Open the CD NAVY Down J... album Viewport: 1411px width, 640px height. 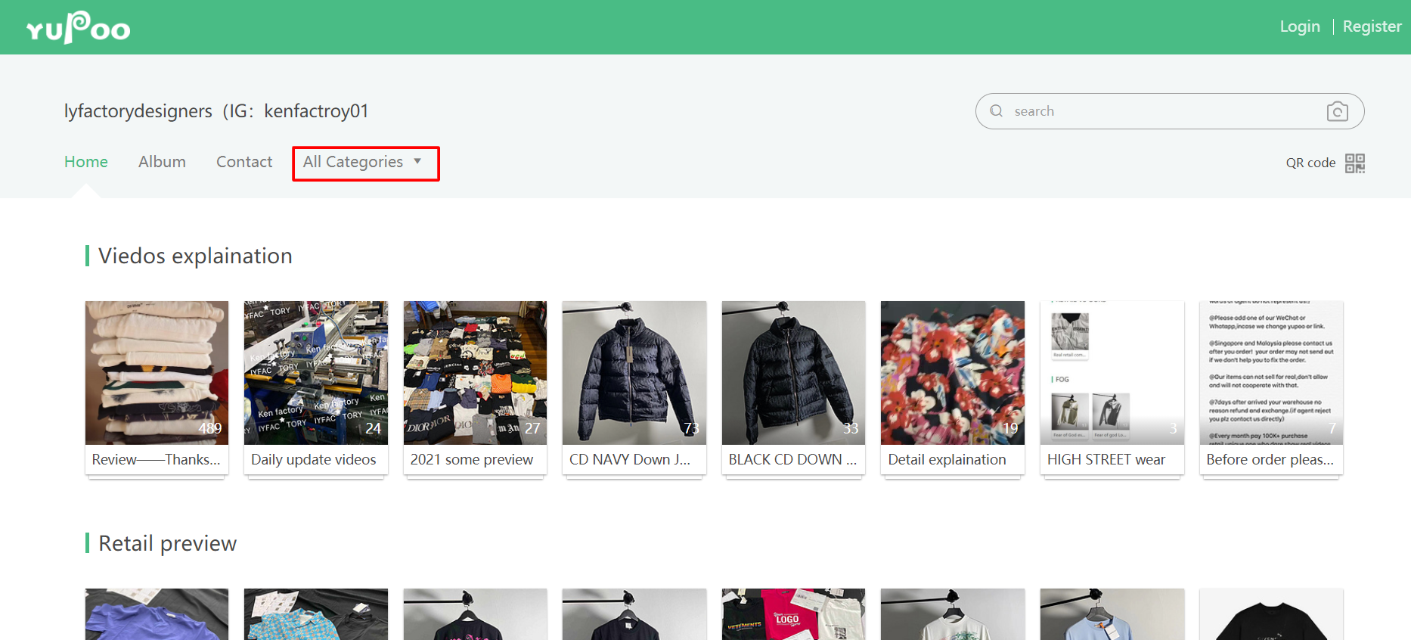[x=634, y=388]
